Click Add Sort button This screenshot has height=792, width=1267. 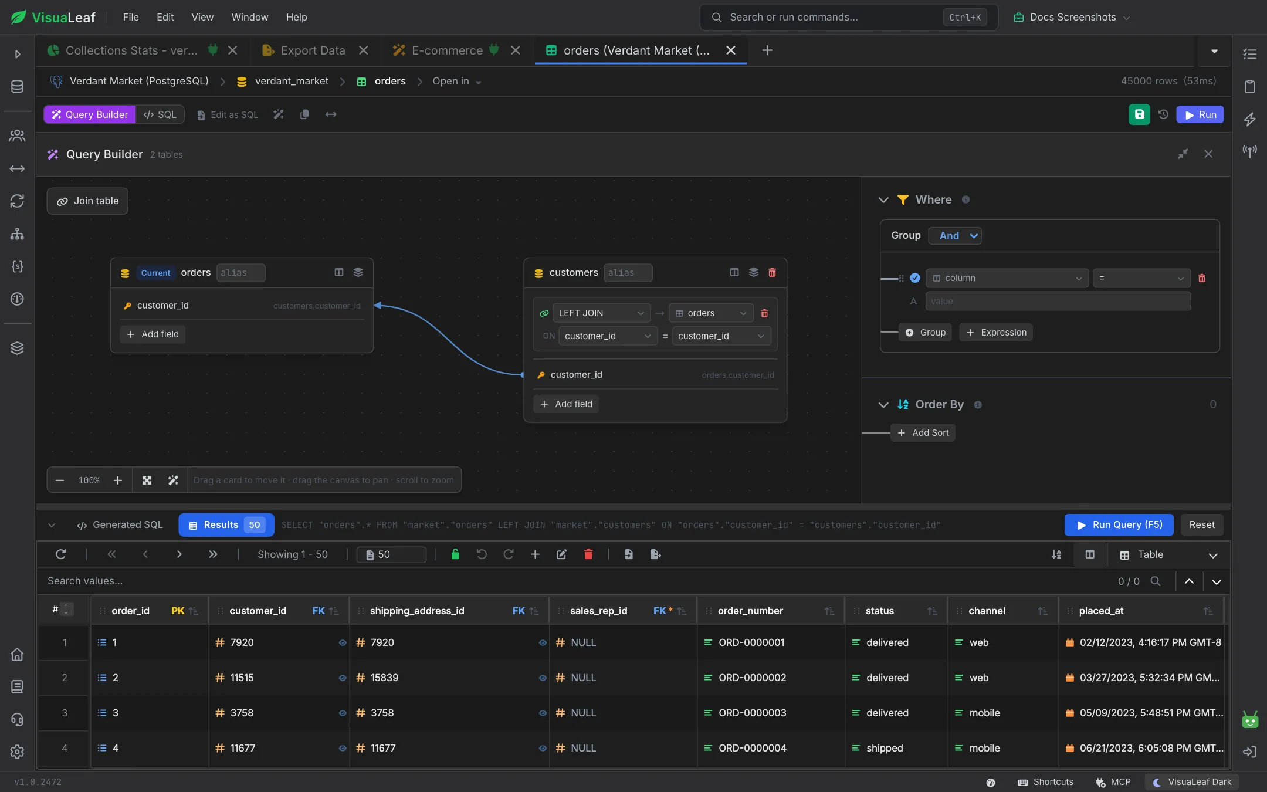(923, 433)
